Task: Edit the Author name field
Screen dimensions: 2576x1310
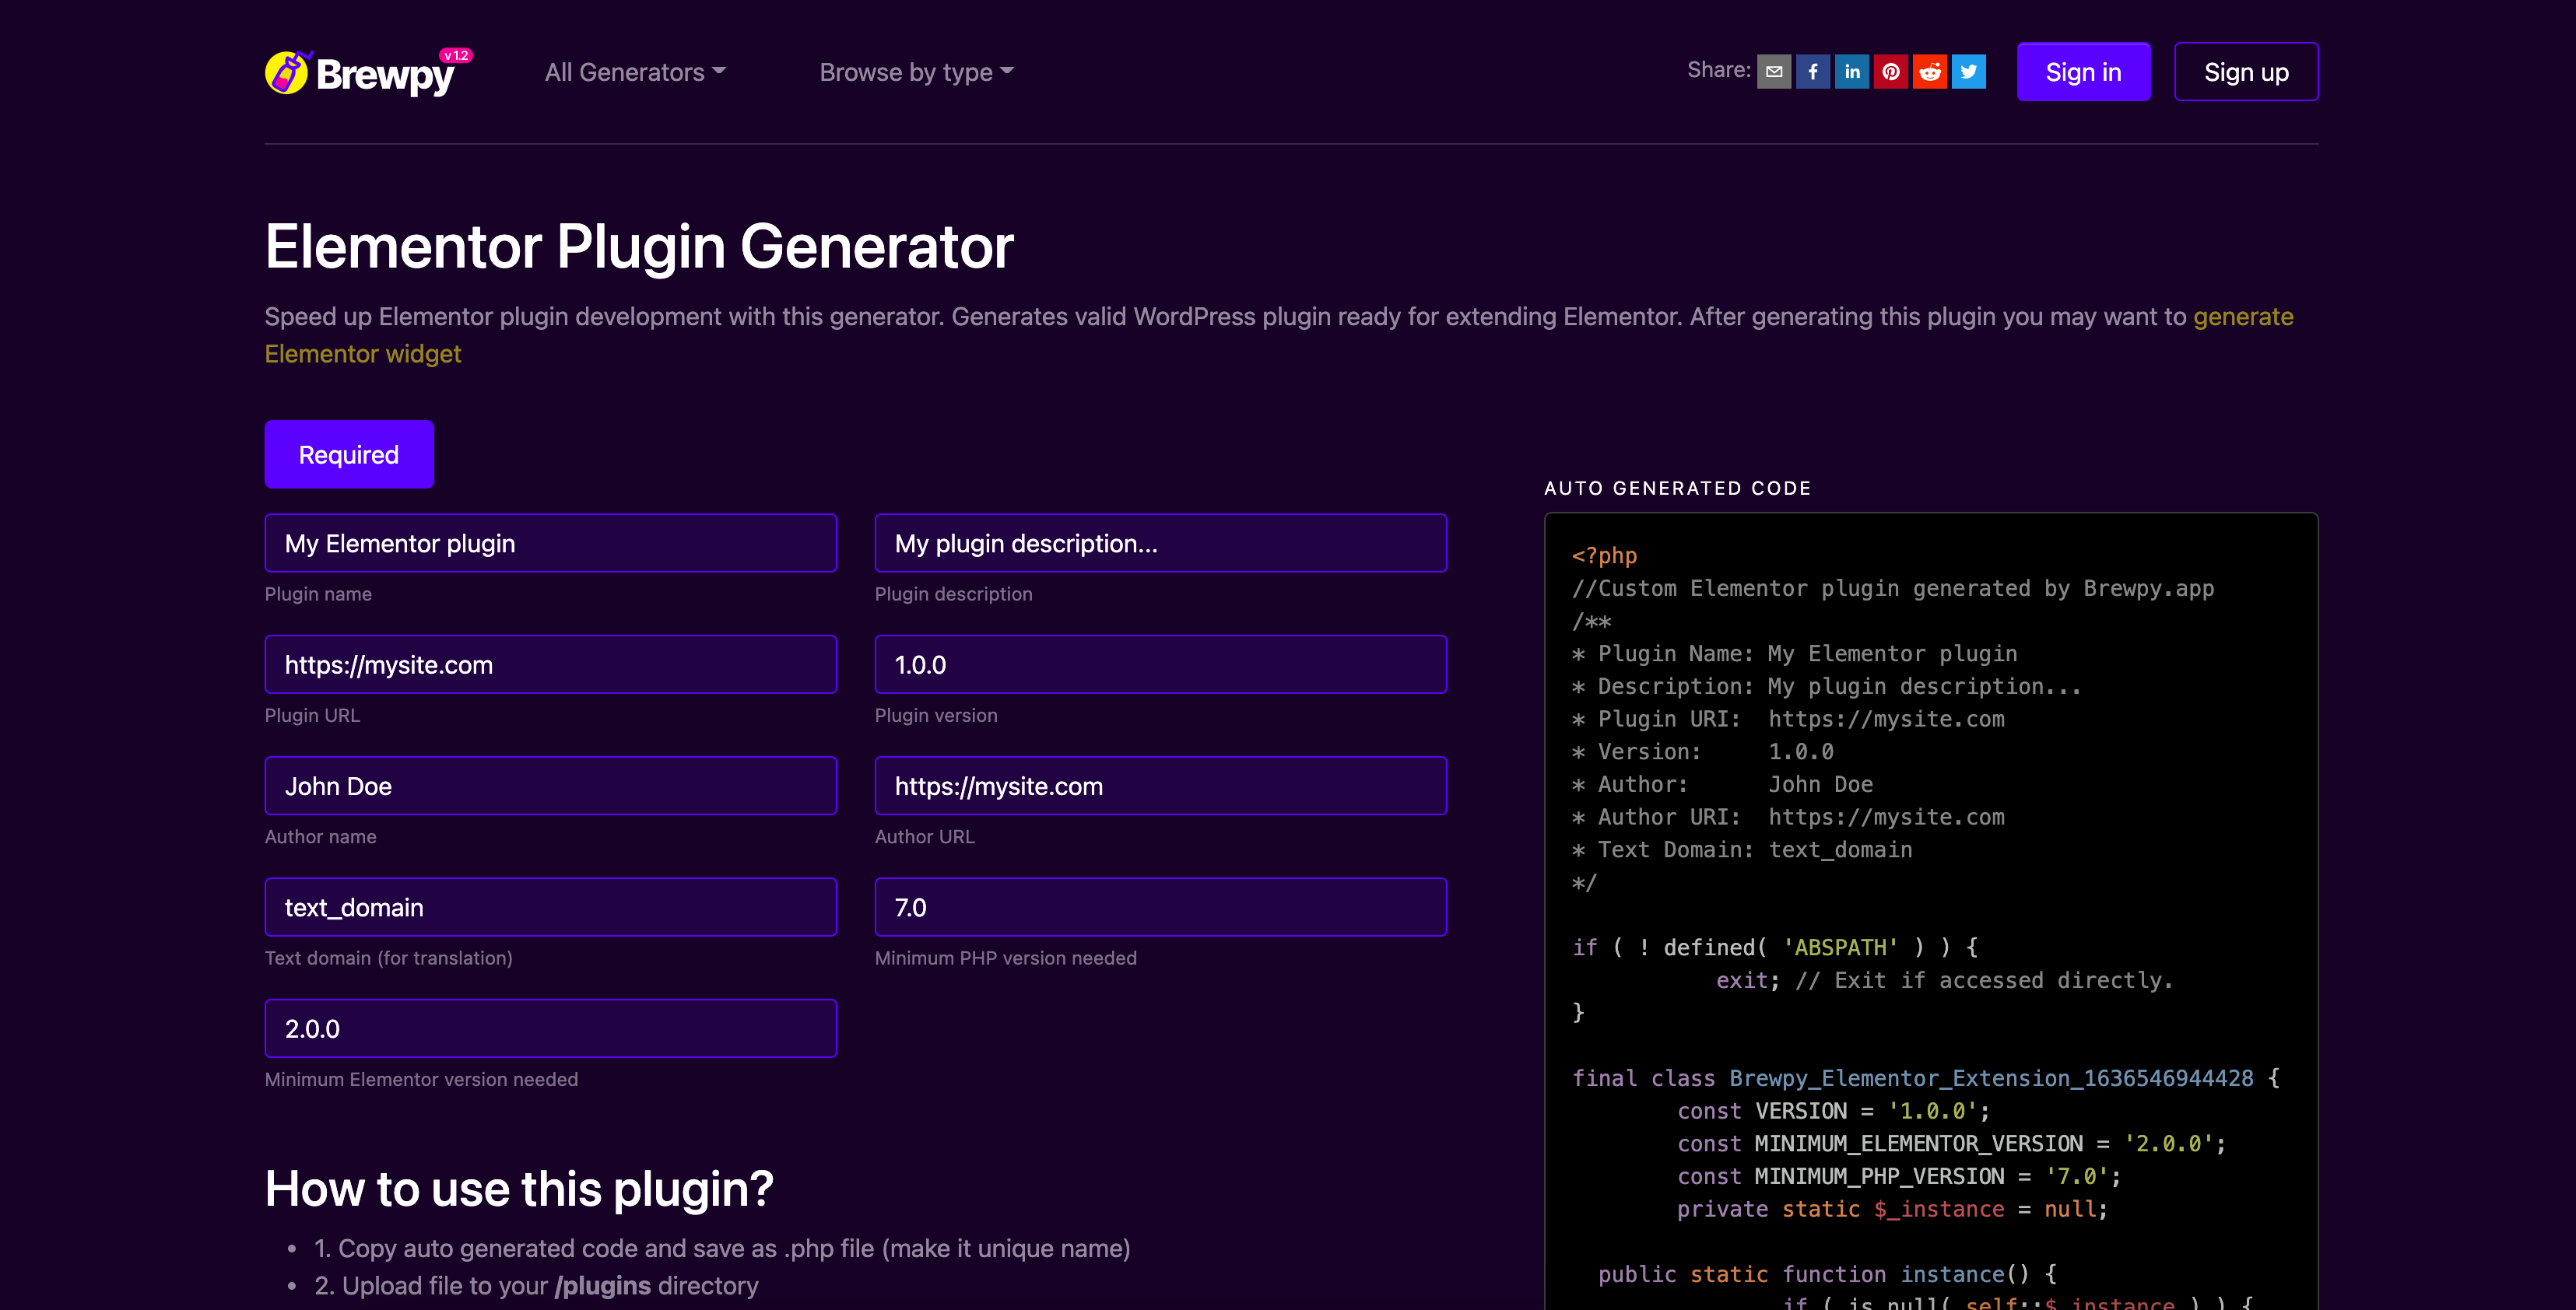Action: (550, 786)
